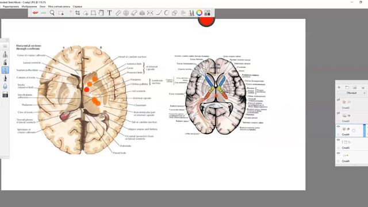368x207 pixels.
Task: Add an image layer in the layer panel
Action: (355, 87)
